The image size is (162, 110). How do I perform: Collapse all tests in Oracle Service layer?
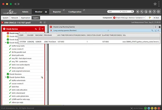39,29
